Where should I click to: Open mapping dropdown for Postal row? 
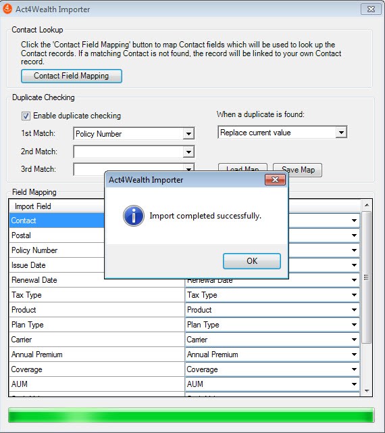click(354, 235)
